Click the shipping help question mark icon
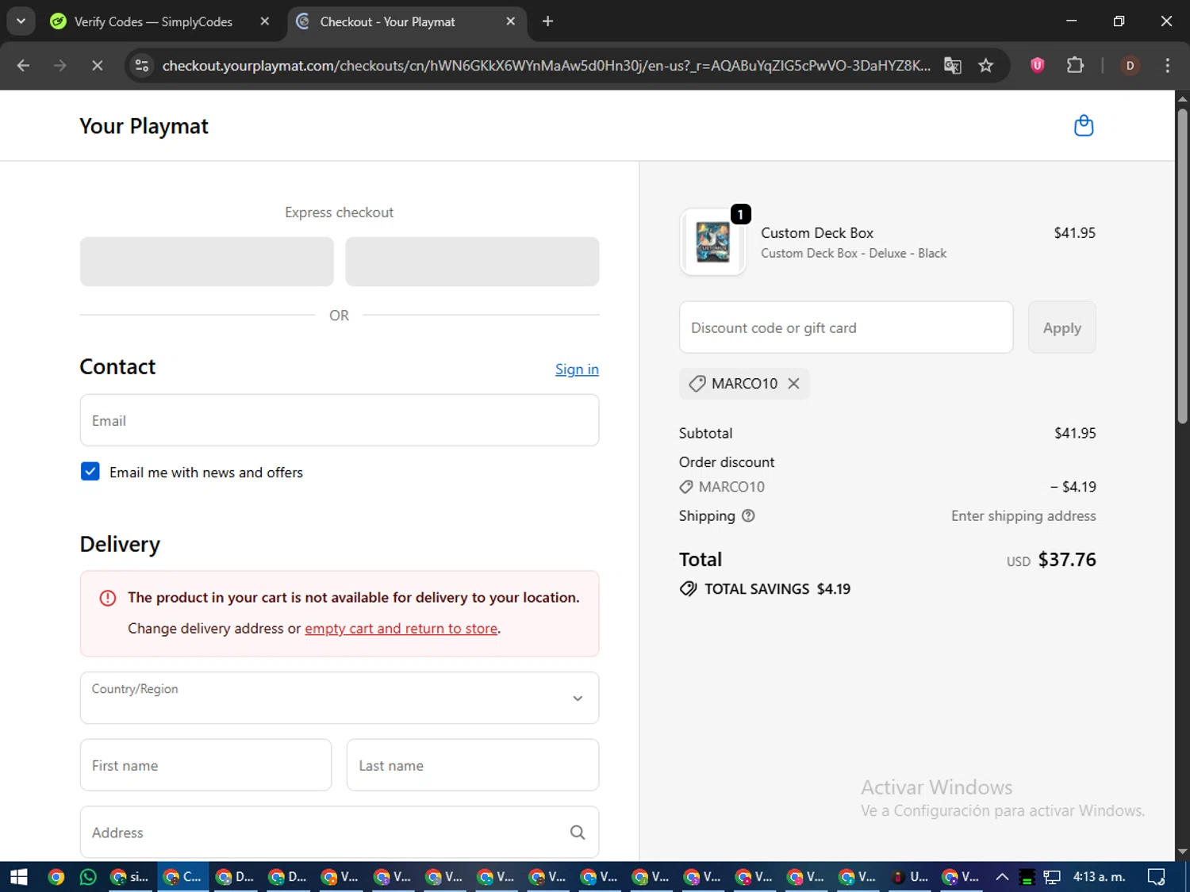Viewport: 1190px width, 892px height. (748, 516)
